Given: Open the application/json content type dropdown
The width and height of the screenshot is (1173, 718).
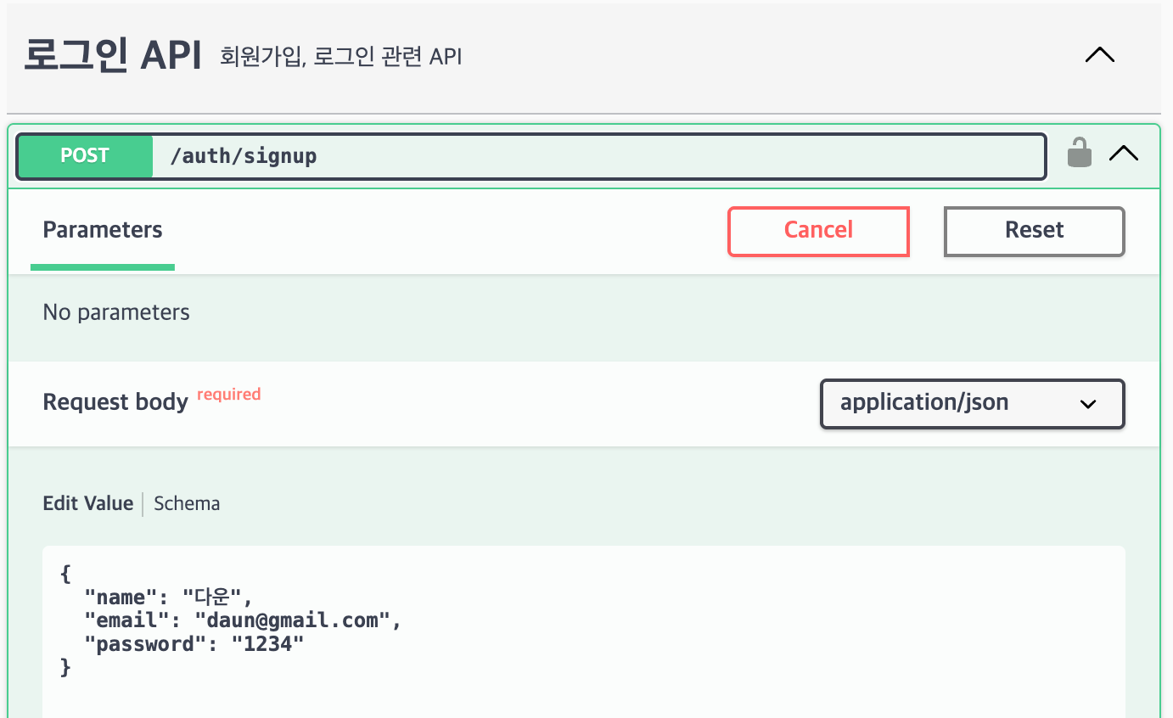Looking at the screenshot, I should point(973,404).
